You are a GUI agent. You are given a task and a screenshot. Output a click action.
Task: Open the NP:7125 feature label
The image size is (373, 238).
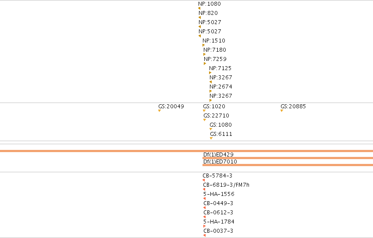tap(220, 68)
